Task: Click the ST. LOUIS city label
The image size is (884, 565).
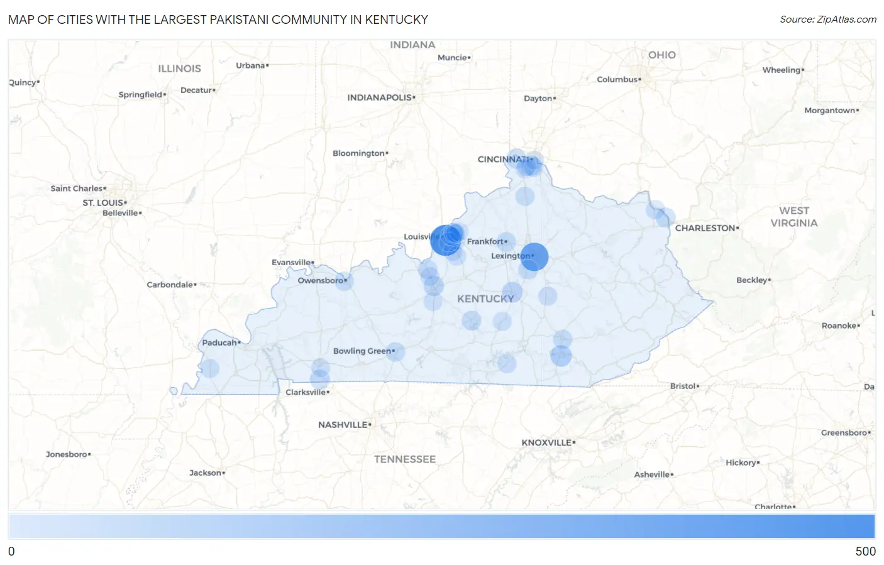Action: (x=103, y=202)
